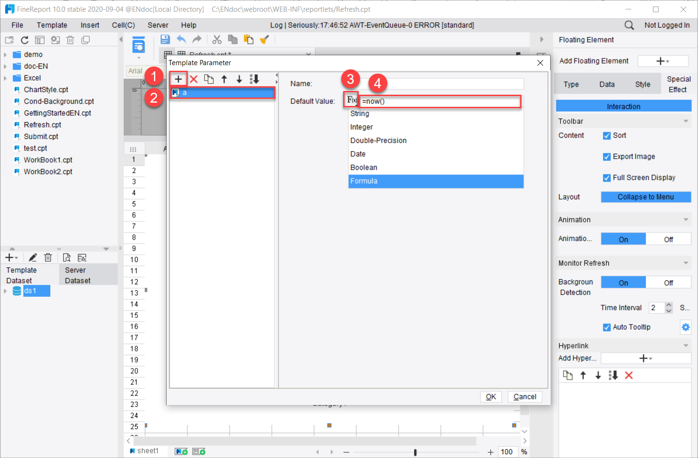Preview dataset data with the magnifier-document icon
Screen dimensions: 698x458
(x=66, y=257)
